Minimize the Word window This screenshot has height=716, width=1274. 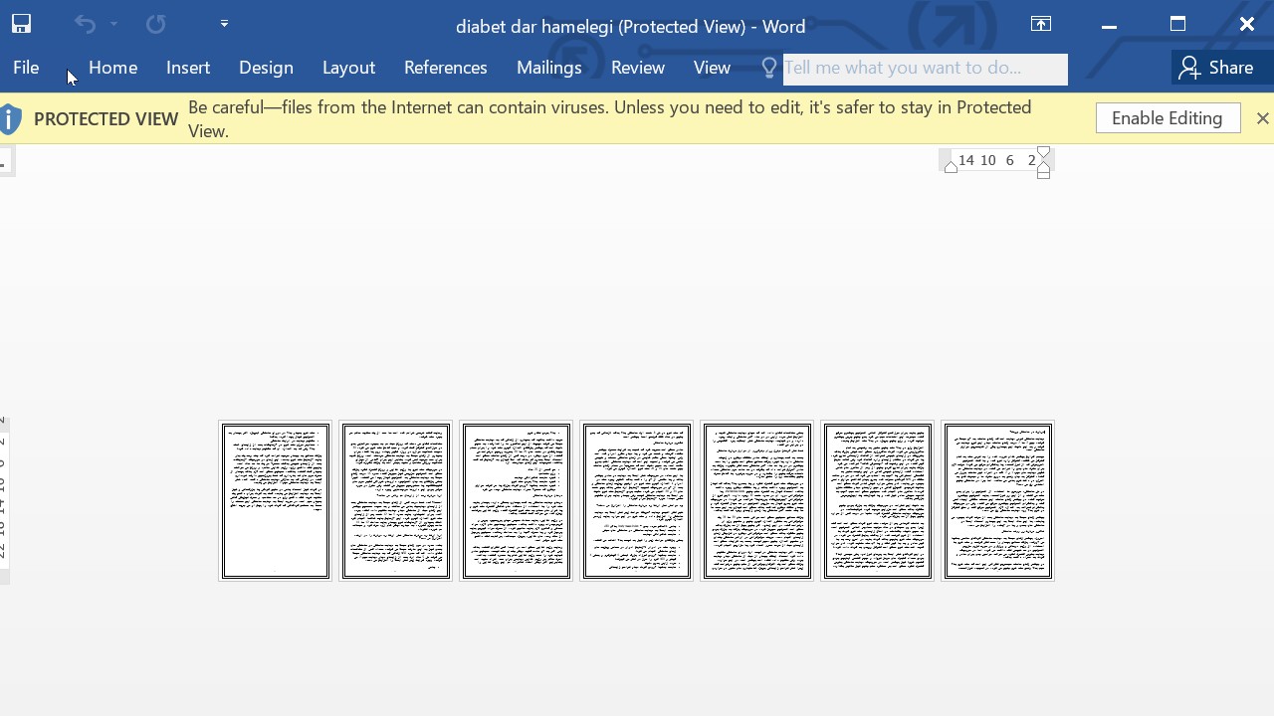[x=1110, y=25]
